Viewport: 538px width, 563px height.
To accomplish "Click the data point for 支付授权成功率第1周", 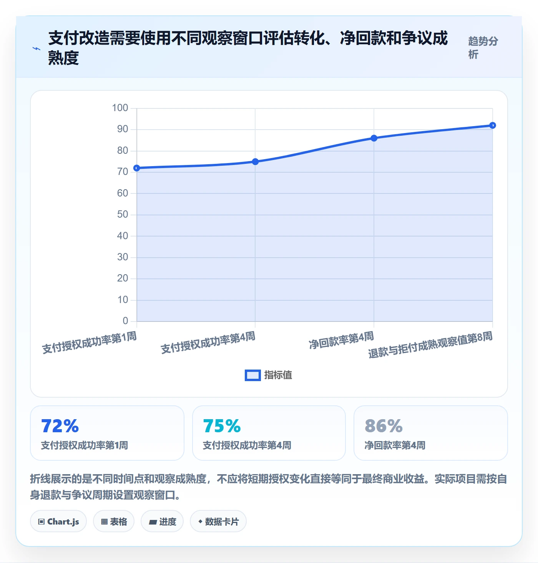I will point(137,168).
